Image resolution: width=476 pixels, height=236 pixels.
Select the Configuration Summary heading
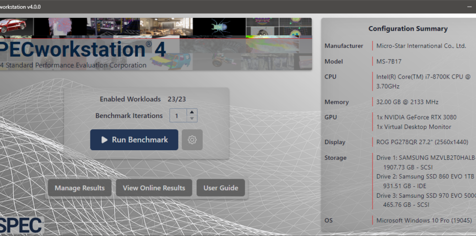(408, 29)
